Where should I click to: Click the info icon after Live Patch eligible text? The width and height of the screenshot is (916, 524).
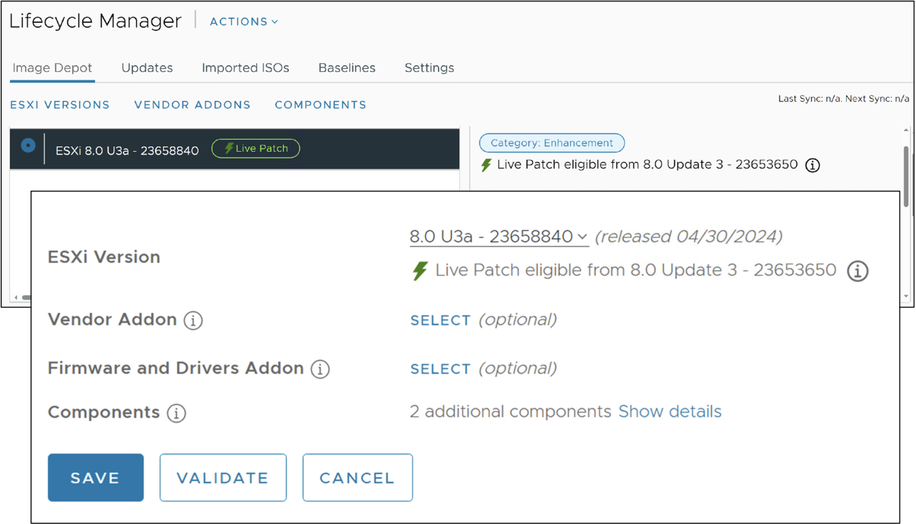tap(858, 271)
